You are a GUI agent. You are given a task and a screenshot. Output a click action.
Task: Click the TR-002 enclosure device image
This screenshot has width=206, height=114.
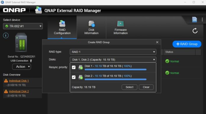coord(21,42)
